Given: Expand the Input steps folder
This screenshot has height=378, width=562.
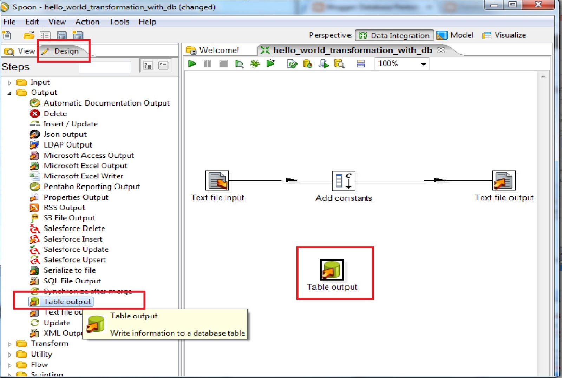Looking at the screenshot, I should [x=9, y=82].
